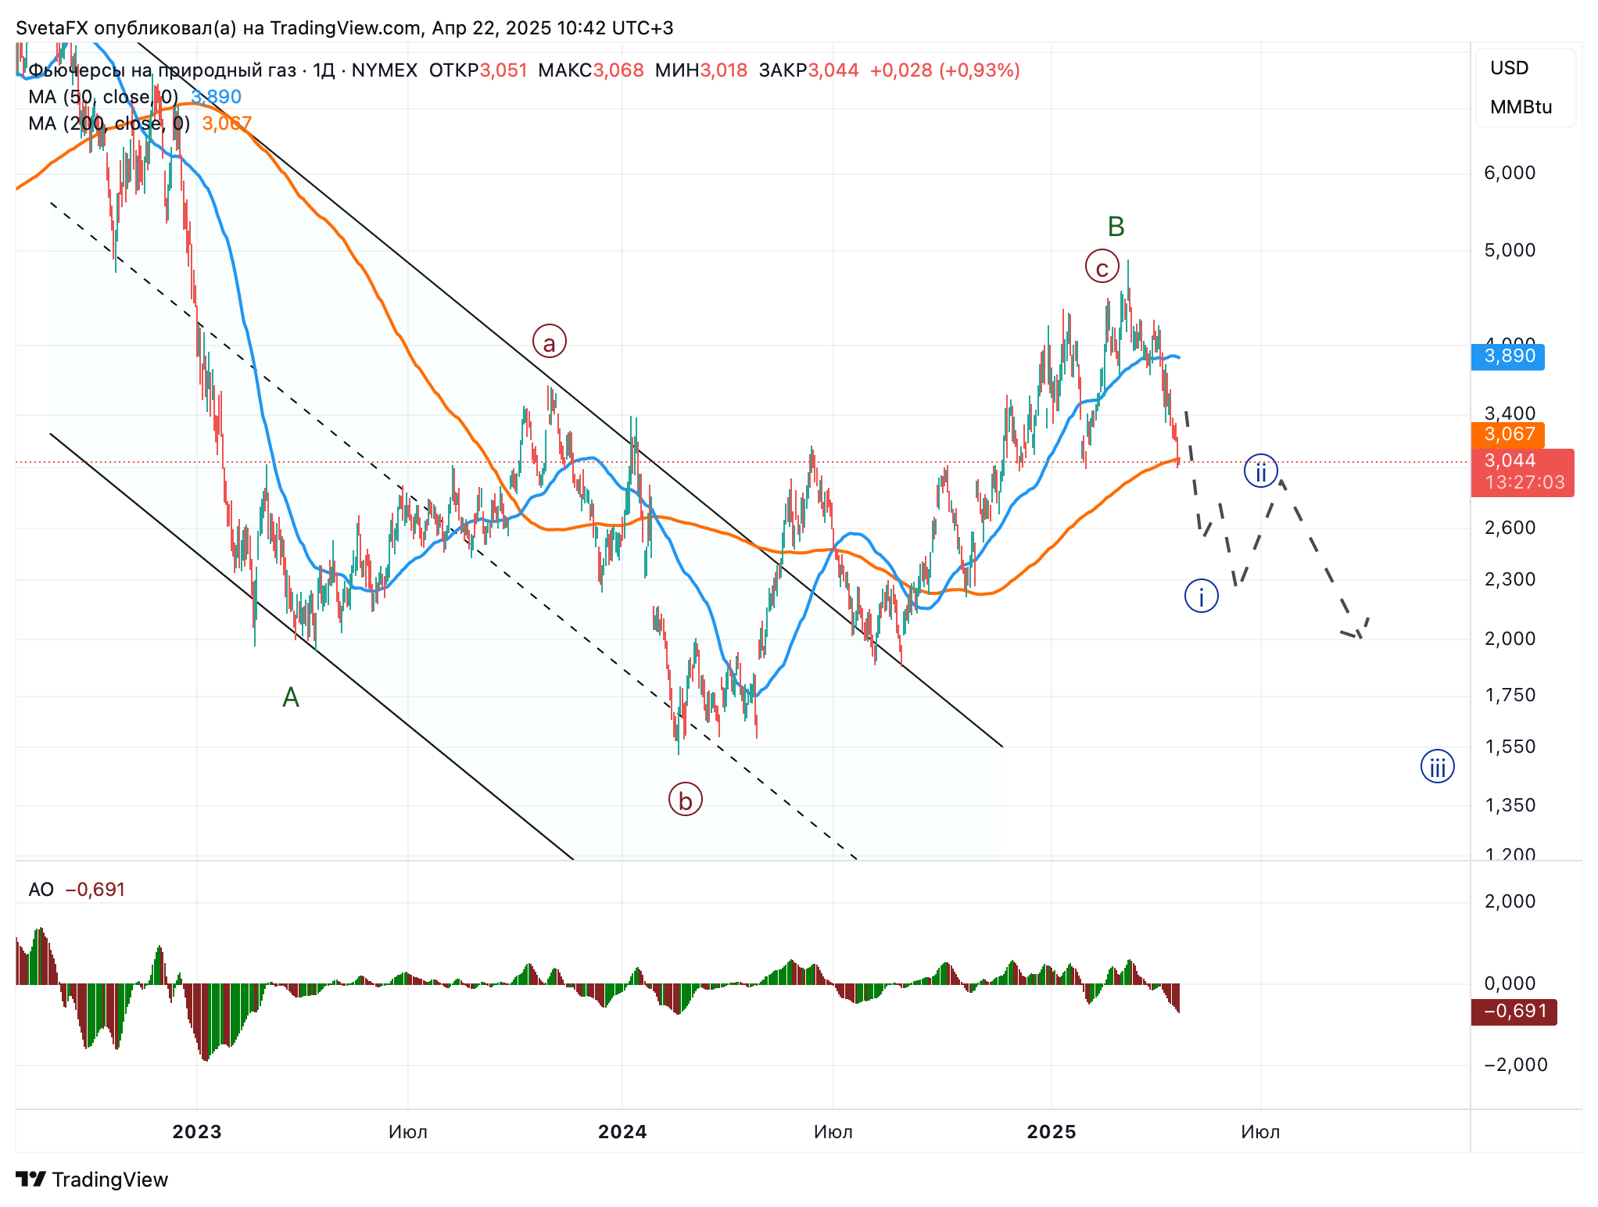Click the NYMEX exchange label

pos(386,70)
